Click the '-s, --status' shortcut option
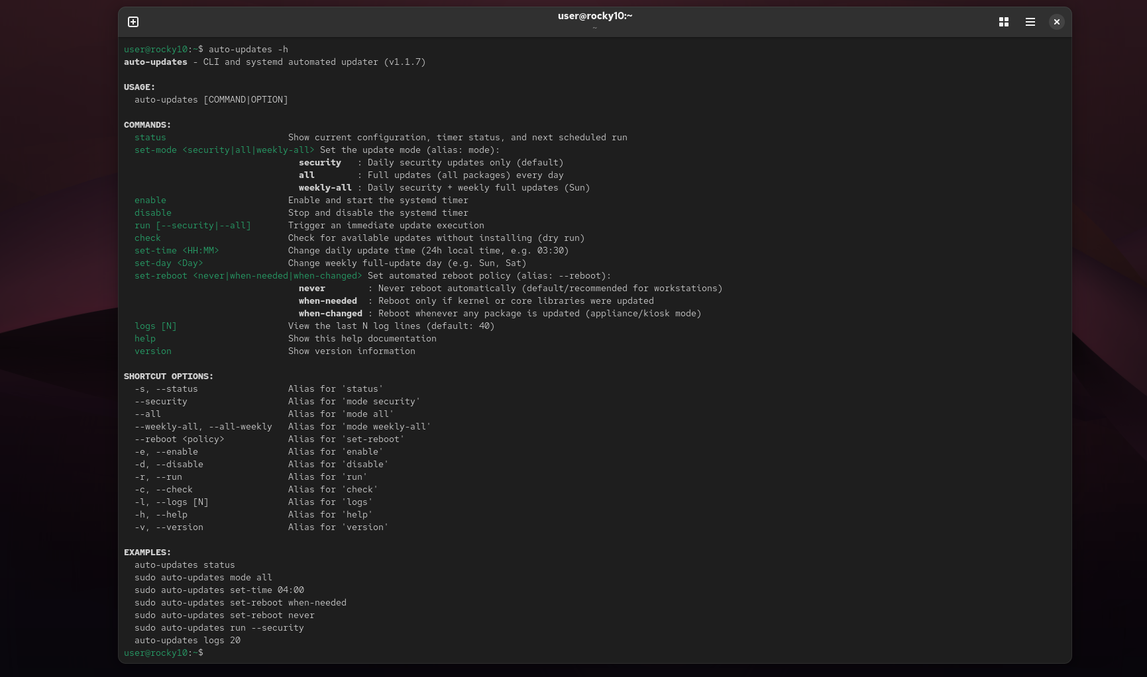The width and height of the screenshot is (1147, 677). click(166, 389)
